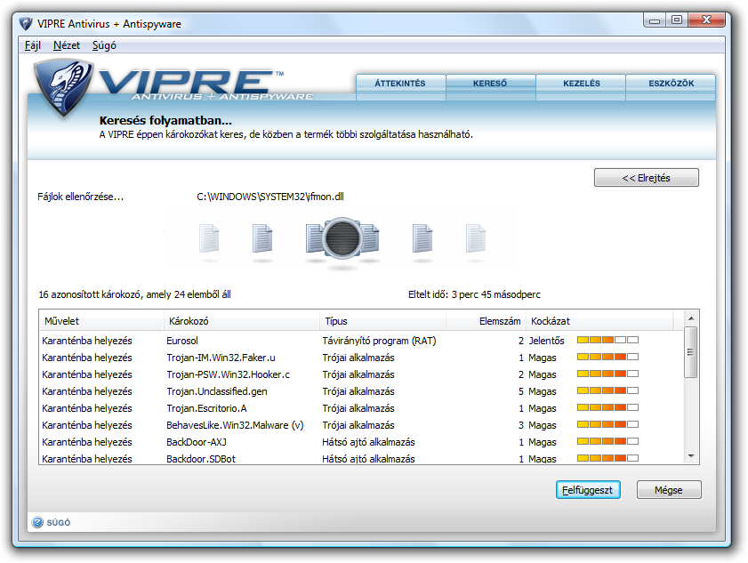748x563 pixels.
Task: Open the SÚGÓ help link
Action: pyautogui.click(x=59, y=522)
